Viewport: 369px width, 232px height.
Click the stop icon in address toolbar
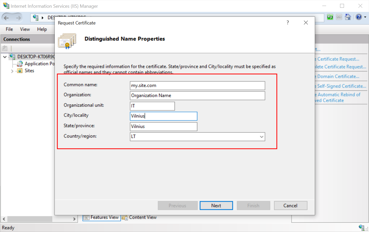pyautogui.click(x=339, y=17)
